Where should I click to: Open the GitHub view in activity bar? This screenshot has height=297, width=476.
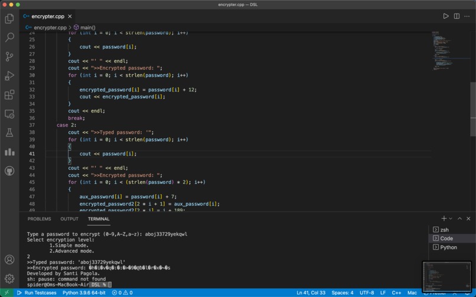pos(9,171)
